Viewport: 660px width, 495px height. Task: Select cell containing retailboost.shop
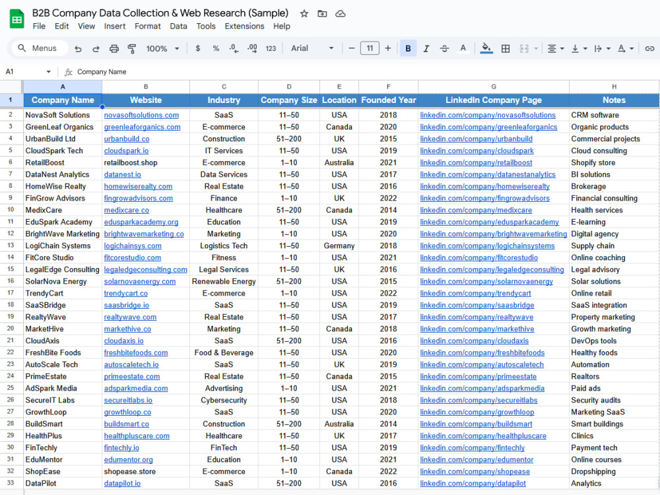146,162
